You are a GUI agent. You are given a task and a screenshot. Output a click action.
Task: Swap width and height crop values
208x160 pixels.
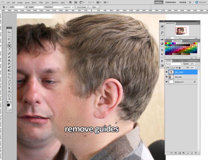coord(27,7)
